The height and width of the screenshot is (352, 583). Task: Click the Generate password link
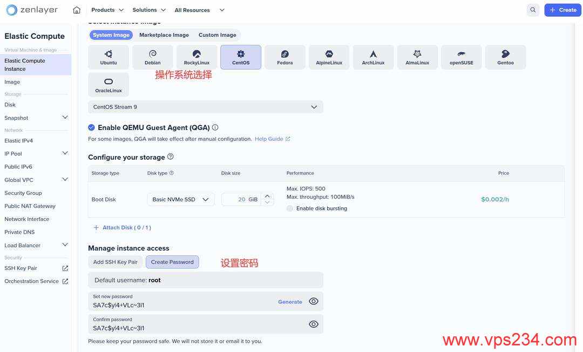coord(290,301)
